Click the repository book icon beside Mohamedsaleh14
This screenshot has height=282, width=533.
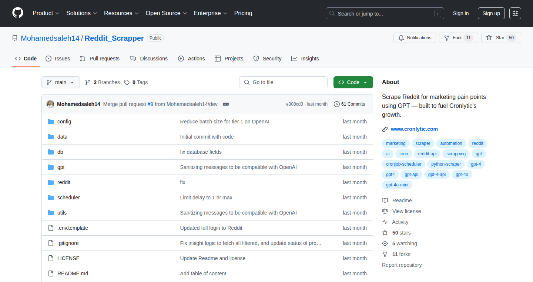15,38
